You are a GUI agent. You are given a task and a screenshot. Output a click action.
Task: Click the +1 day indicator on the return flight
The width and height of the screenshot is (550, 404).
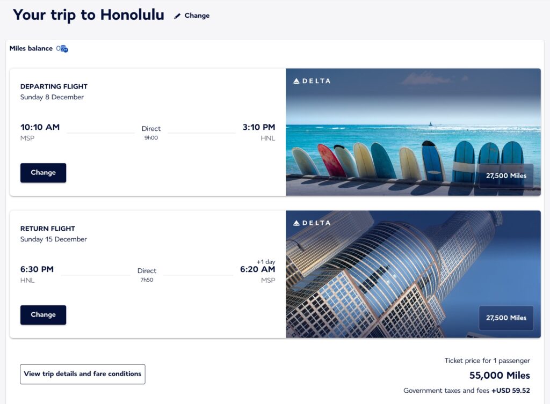[x=266, y=261]
